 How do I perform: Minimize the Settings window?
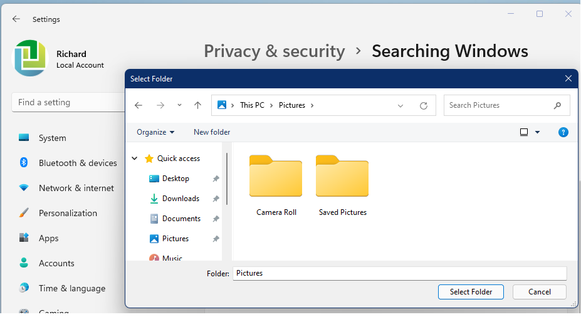tap(511, 14)
